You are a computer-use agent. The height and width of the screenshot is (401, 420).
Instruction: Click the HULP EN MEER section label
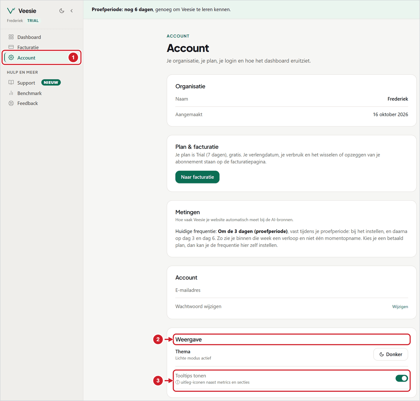pyautogui.click(x=22, y=72)
